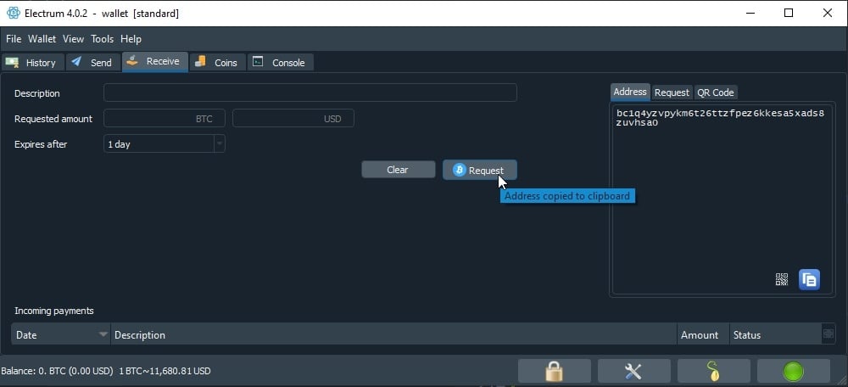Minimize the Electrum window
The height and width of the screenshot is (387, 848).
[750, 13]
